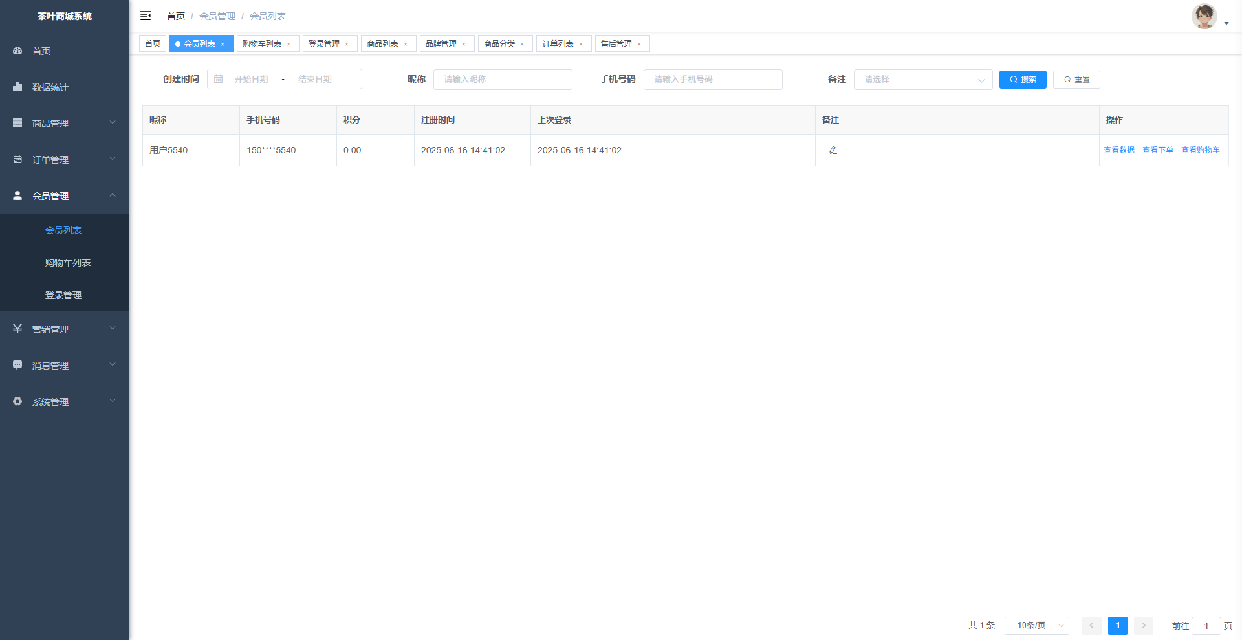Viewport: 1242px width, 640px height.
Task: Close the 商品列表 tab
Action: pos(406,44)
